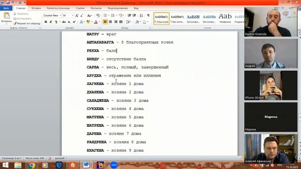The image size is (301, 169).
Task: Click the Grow Font icon
Action: tap(77, 15)
